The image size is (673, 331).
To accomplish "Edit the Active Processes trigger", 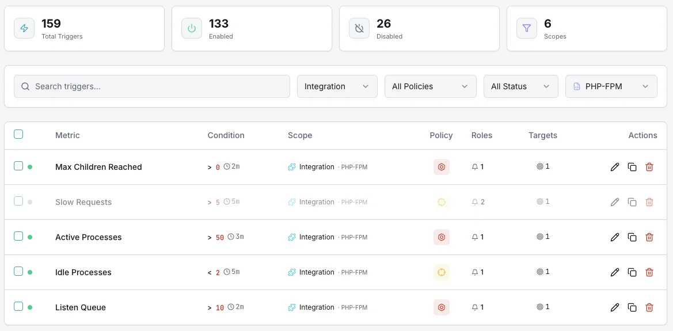I will click(x=615, y=237).
